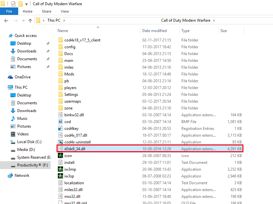Open Videos under This PC

(x=23, y=134)
